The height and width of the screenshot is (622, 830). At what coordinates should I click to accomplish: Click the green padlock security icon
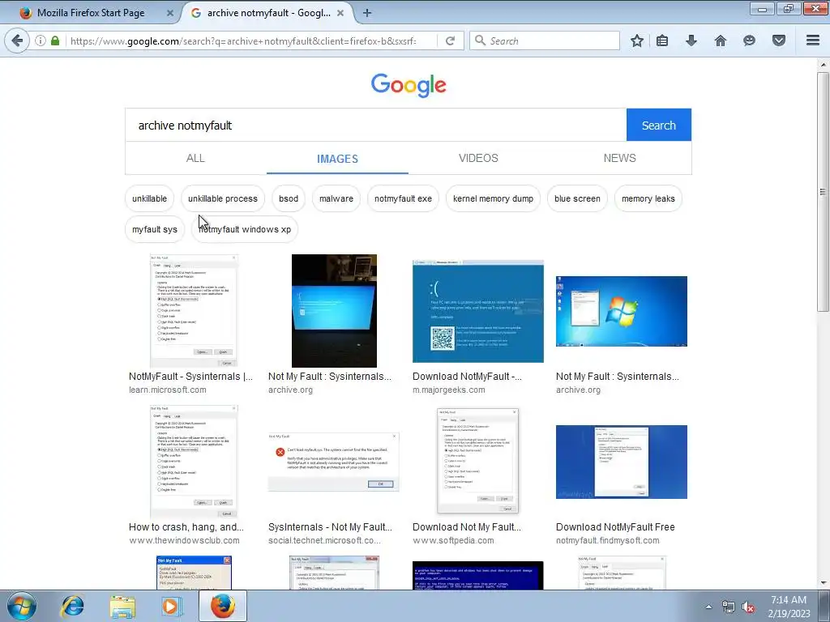pos(55,40)
